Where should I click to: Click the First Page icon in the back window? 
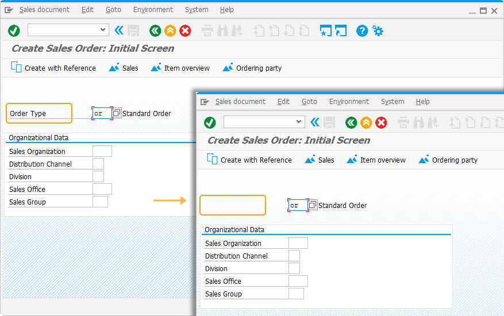click(x=259, y=31)
